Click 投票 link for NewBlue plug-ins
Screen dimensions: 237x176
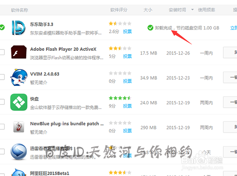click(128, 131)
